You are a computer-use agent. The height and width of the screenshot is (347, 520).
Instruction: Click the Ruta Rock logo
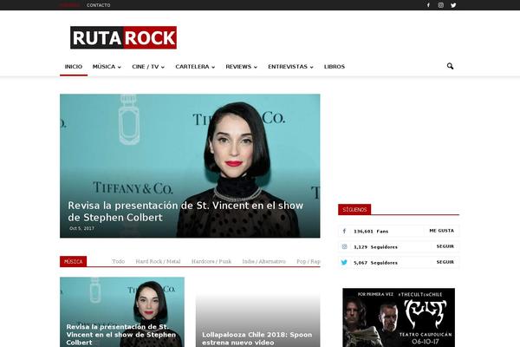click(123, 37)
